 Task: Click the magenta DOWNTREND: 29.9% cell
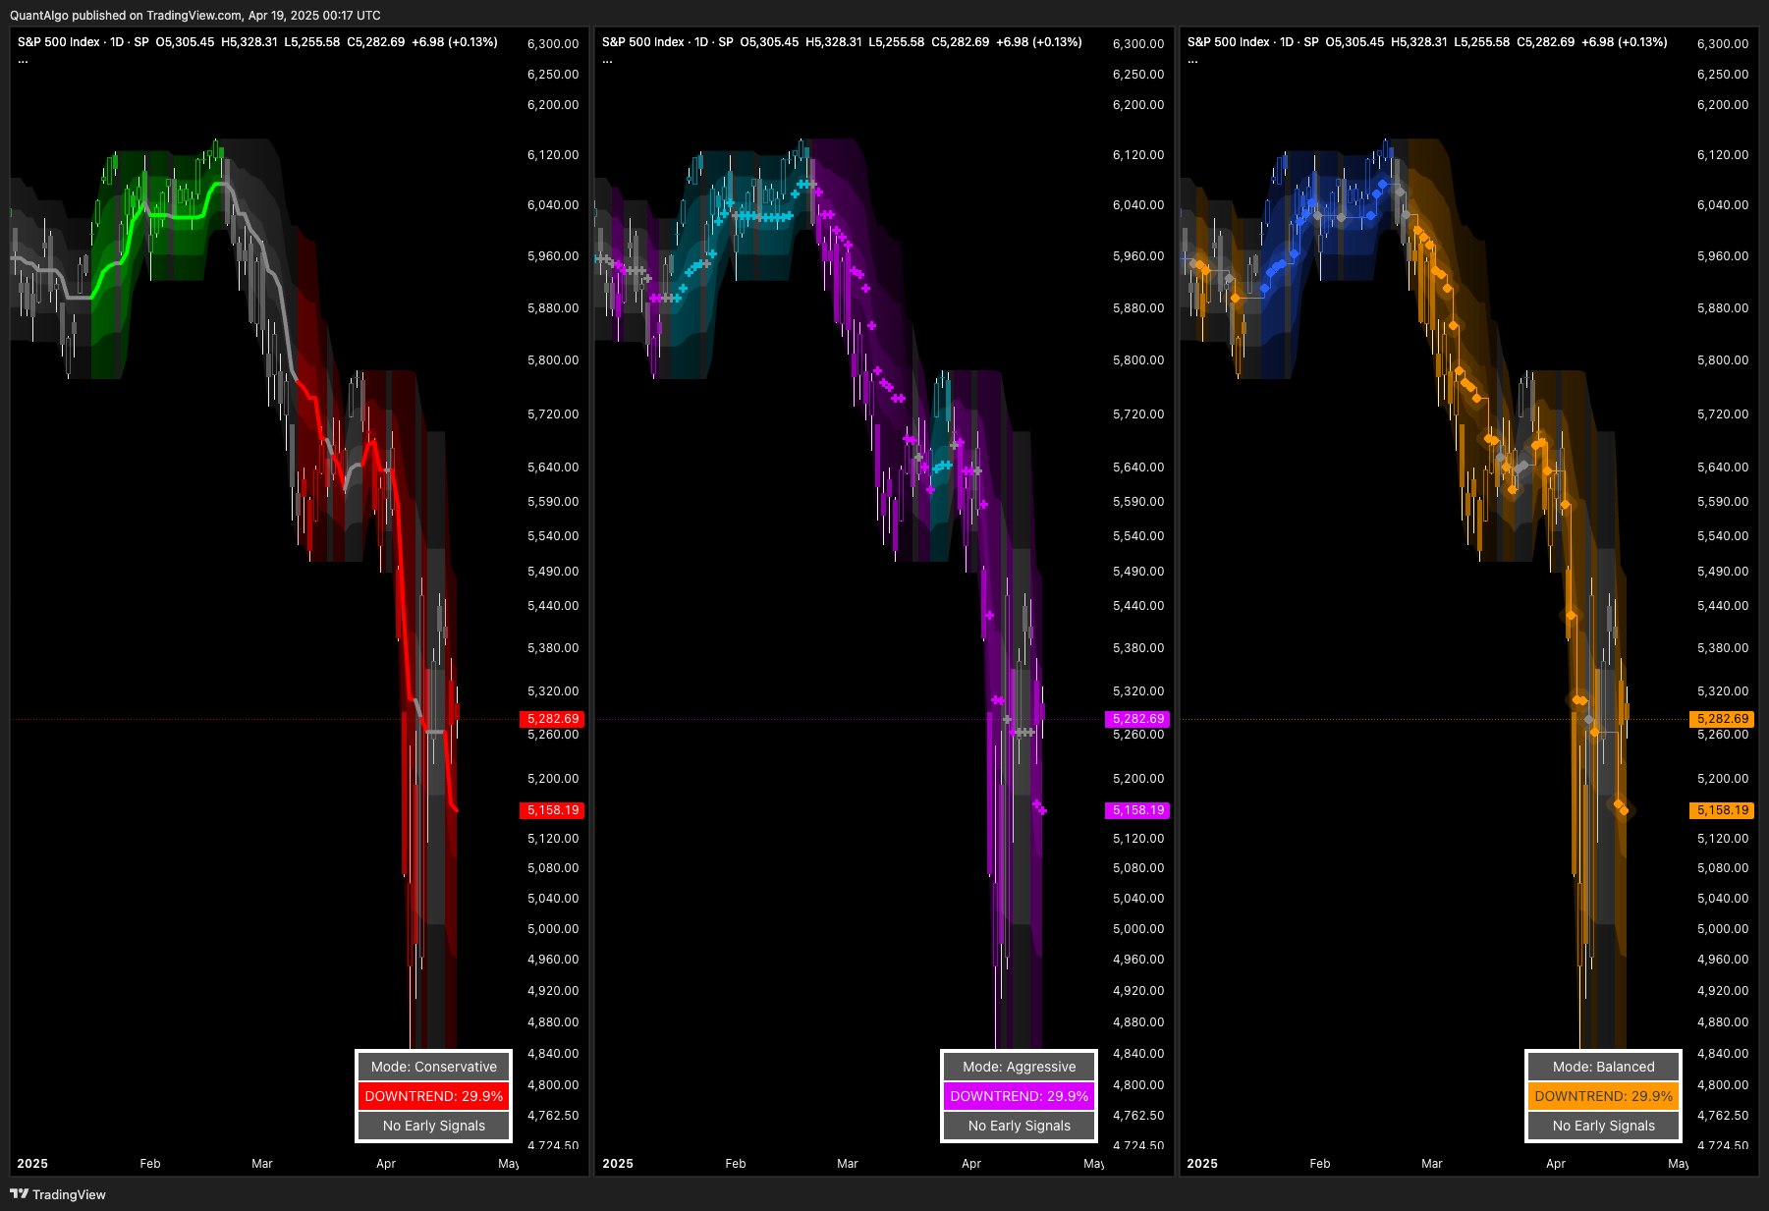tap(1019, 1096)
